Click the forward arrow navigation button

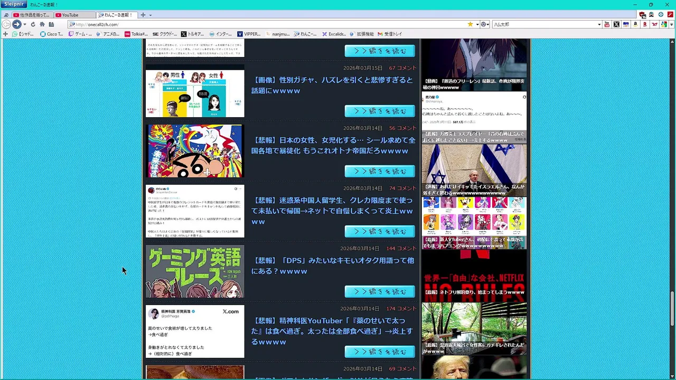click(16, 24)
